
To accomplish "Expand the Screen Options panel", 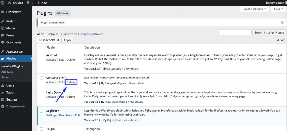I will (x=254, y=9).
